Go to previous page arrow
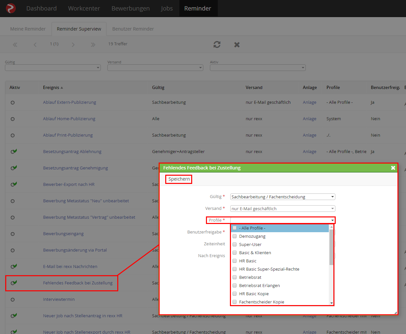The height and width of the screenshot is (334, 406). [35, 45]
